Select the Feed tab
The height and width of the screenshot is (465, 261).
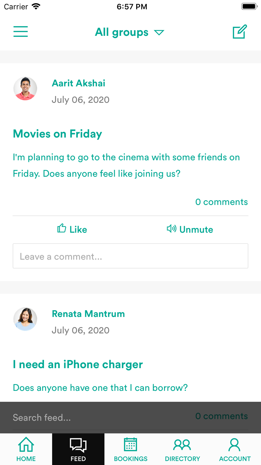[x=78, y=449]
